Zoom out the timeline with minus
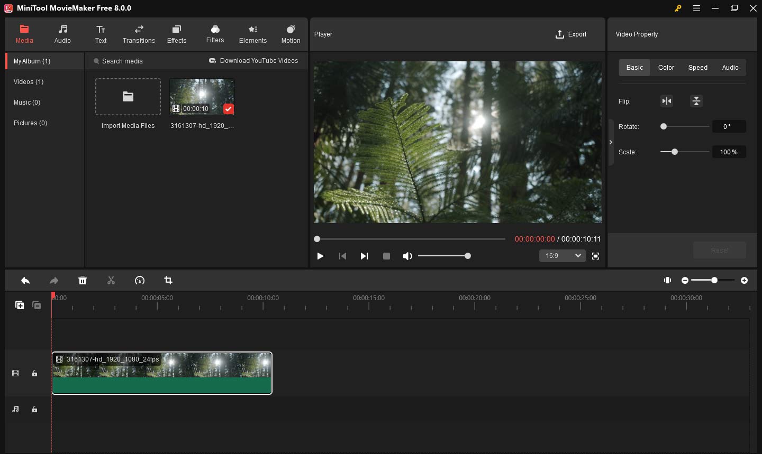Screen dimensions: 762x454 click(685, 280)
